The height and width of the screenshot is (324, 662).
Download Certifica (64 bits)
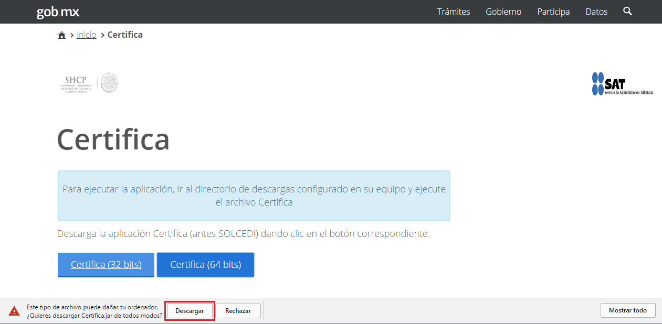206,265
